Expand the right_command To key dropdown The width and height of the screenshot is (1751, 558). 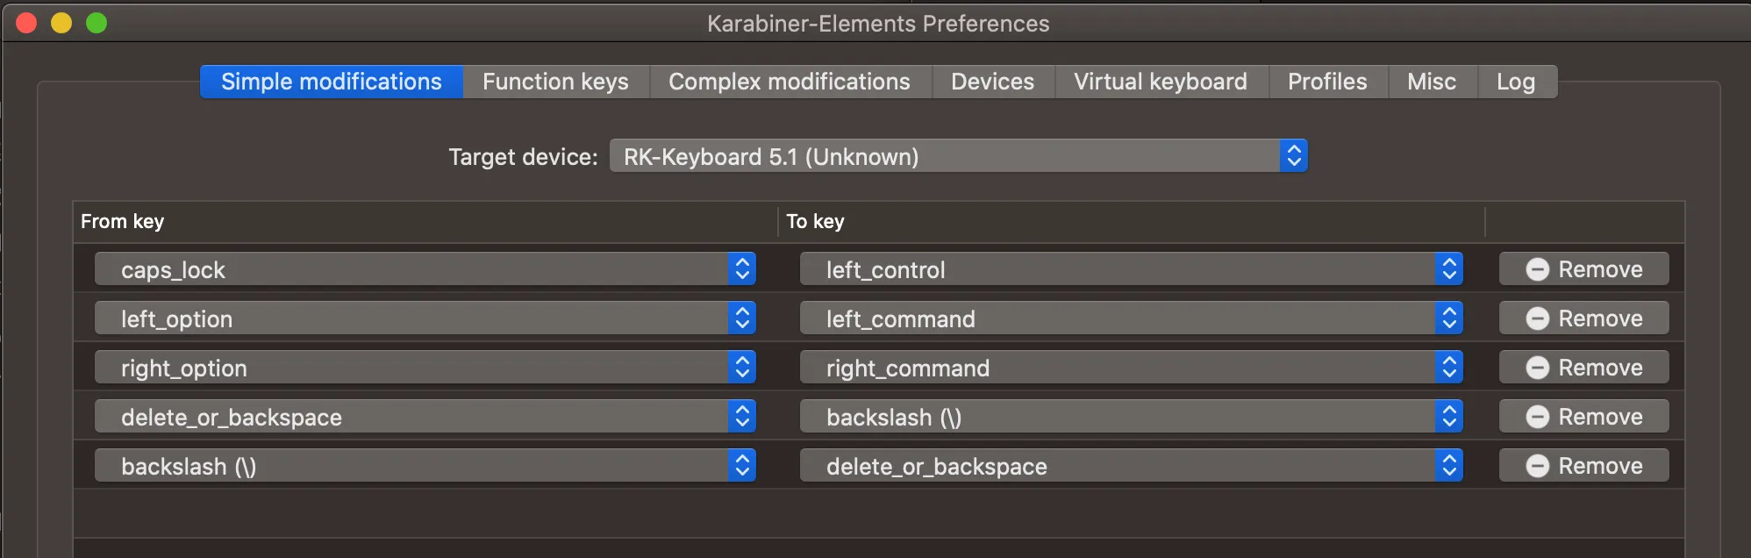1131,368
